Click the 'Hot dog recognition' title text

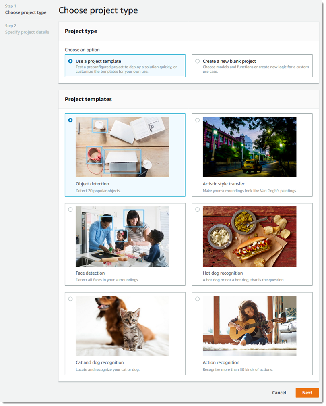click(223, 273)
